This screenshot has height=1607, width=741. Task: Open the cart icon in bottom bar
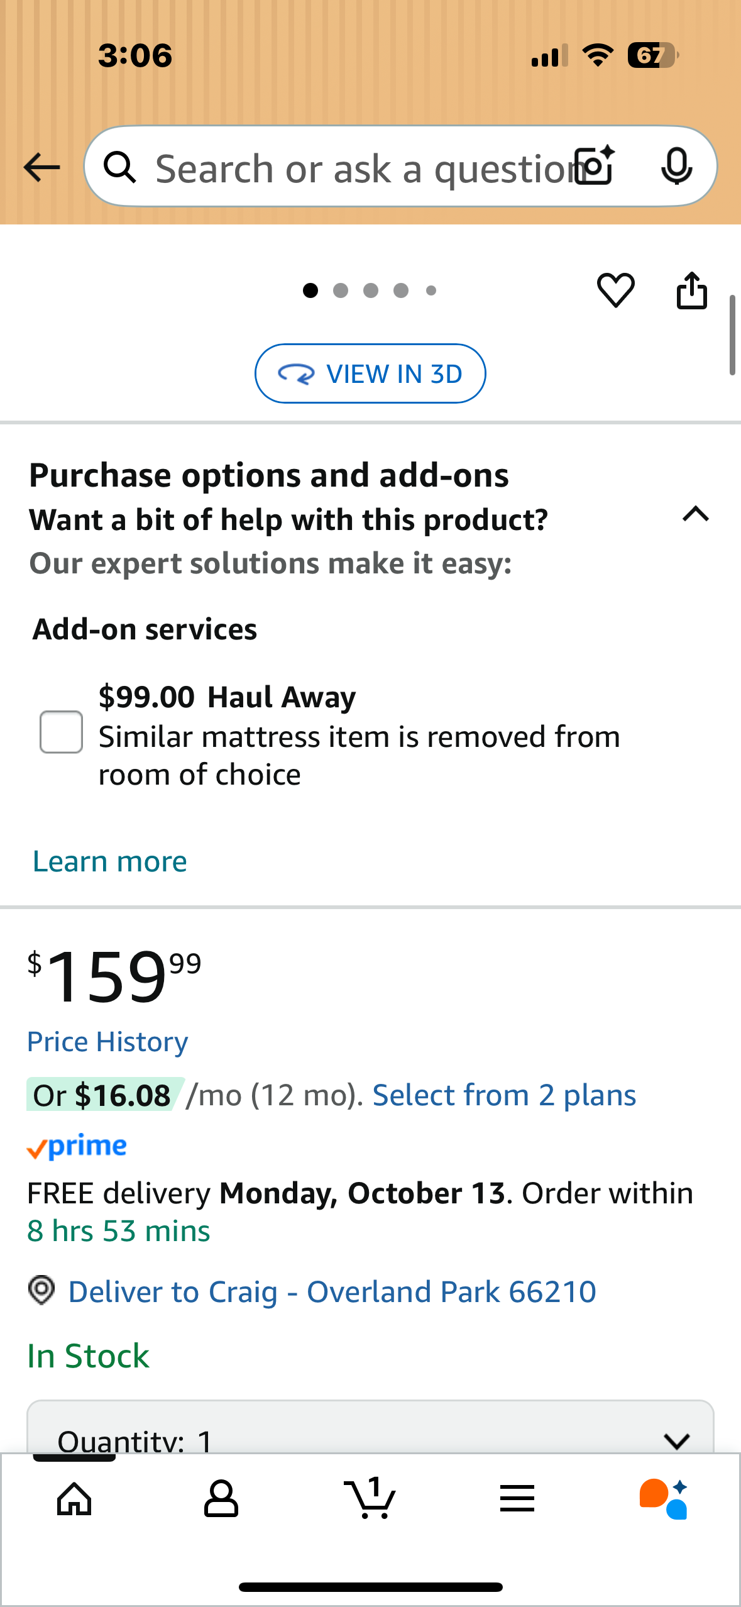pos(370,1498)
